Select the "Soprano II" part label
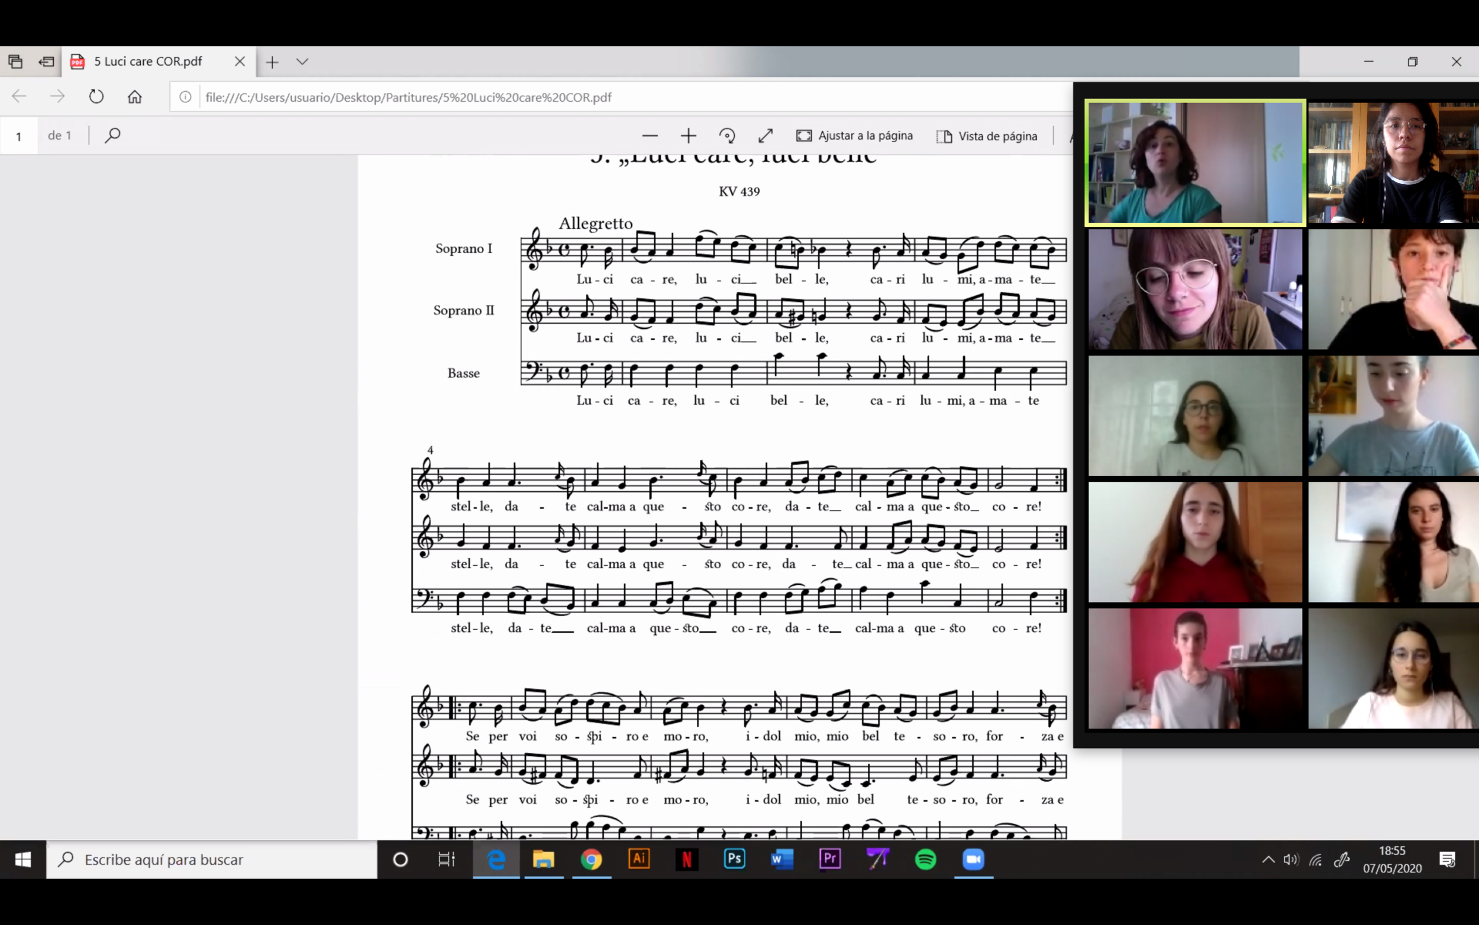This screenshot has width=1479, height=925. (x=463, y=310)
